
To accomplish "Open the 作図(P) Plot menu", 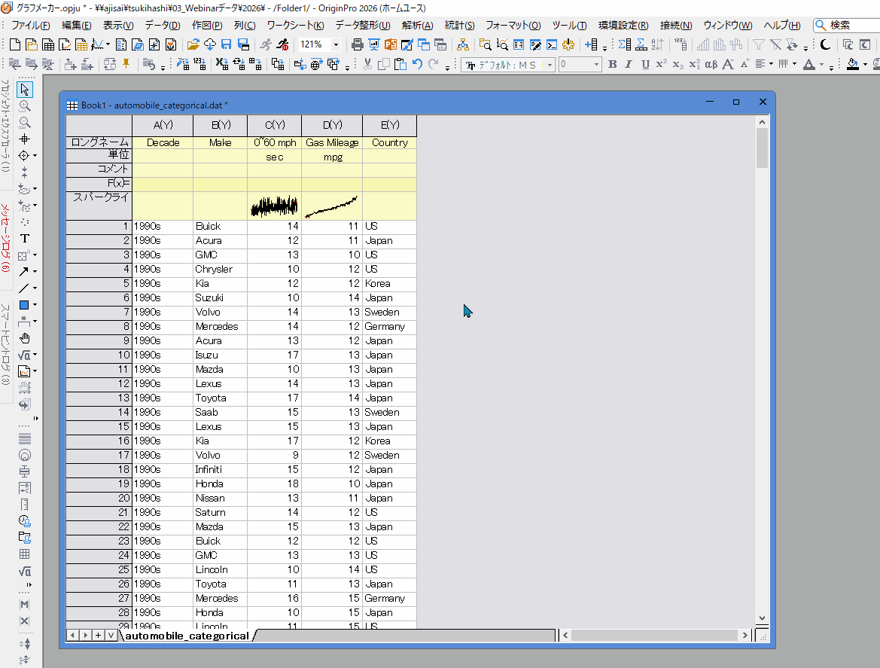I will pyautogui.click(x=206, y=26).
